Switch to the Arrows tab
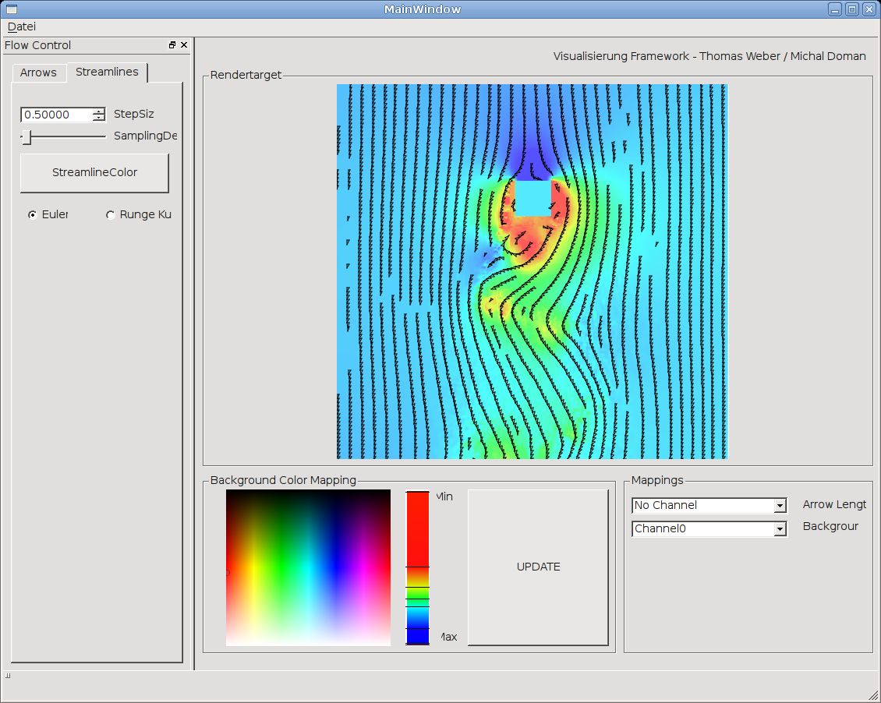Viewport: 881px width, 703px height. point(38,72)
